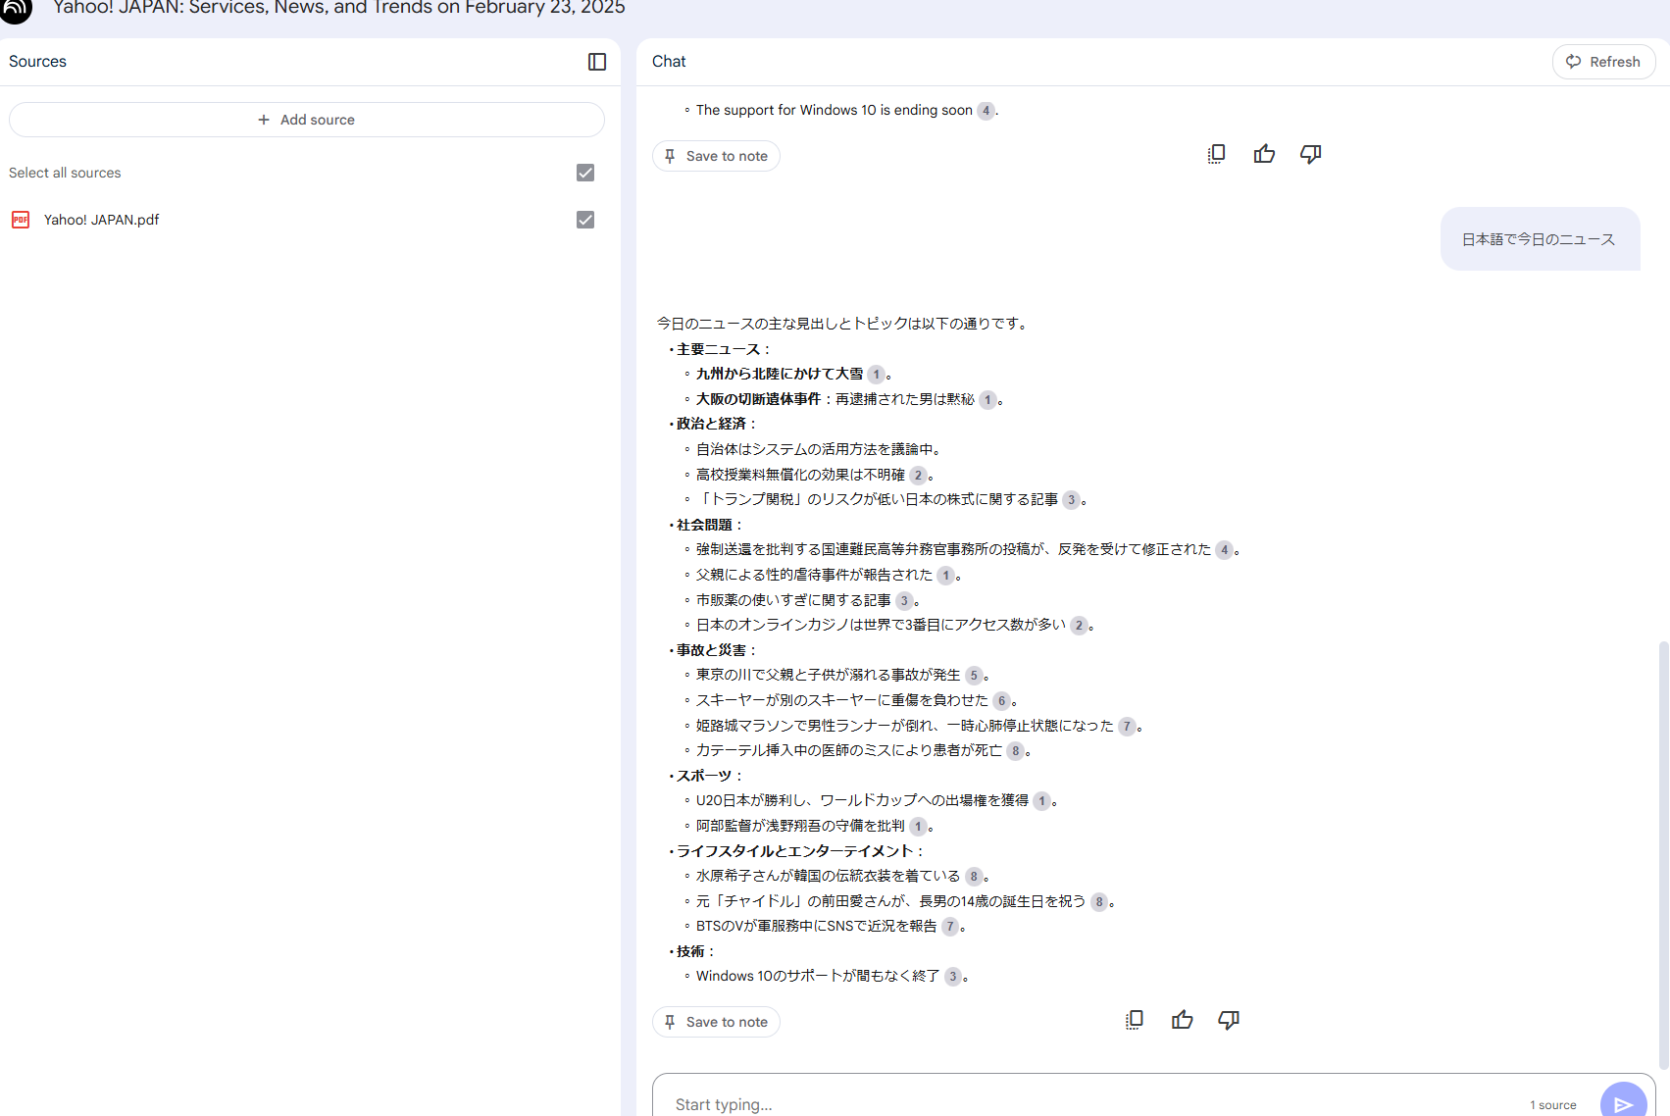This screenshot has height=1116, width=1670.
Task: Open citation 4 after 強制送還 line
Action: [x=1225, y=550]
